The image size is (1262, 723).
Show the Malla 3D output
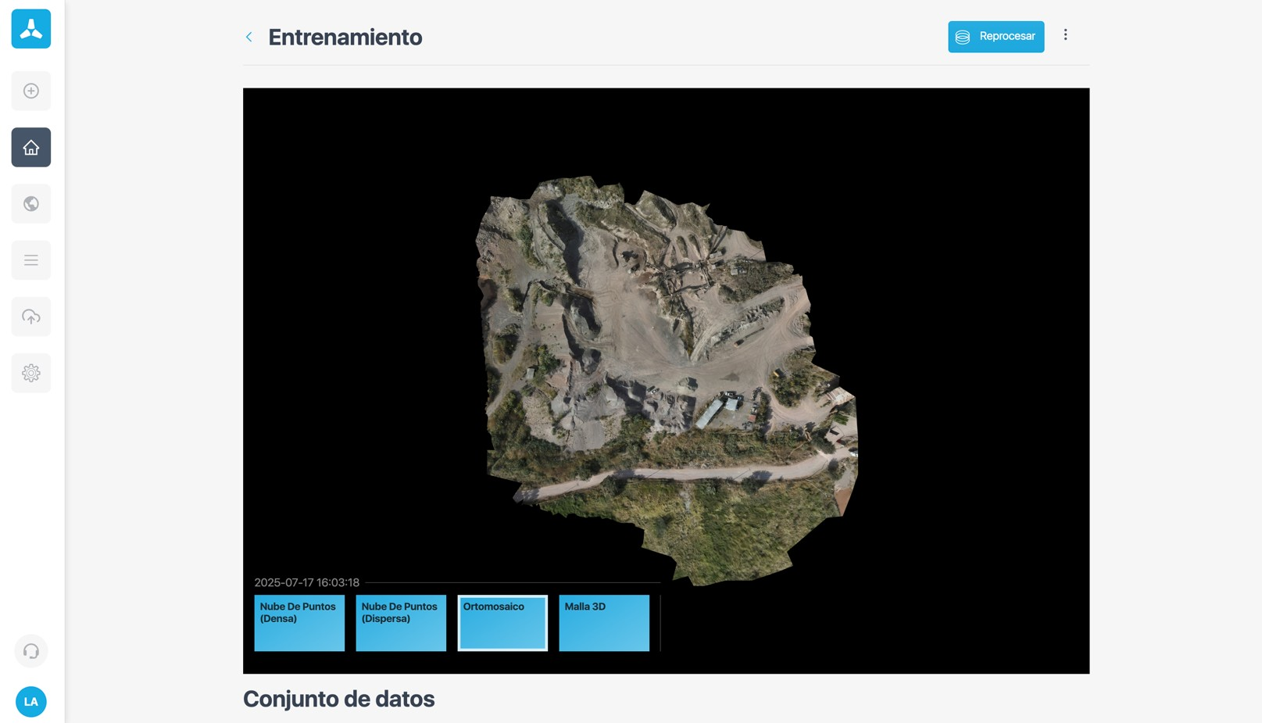tap(604, 623)
